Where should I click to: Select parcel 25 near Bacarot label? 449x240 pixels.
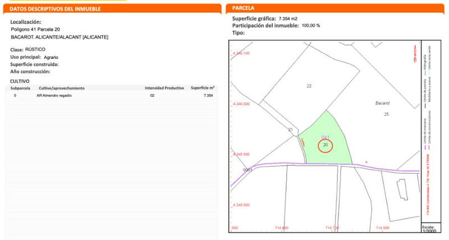coord(386,114)
